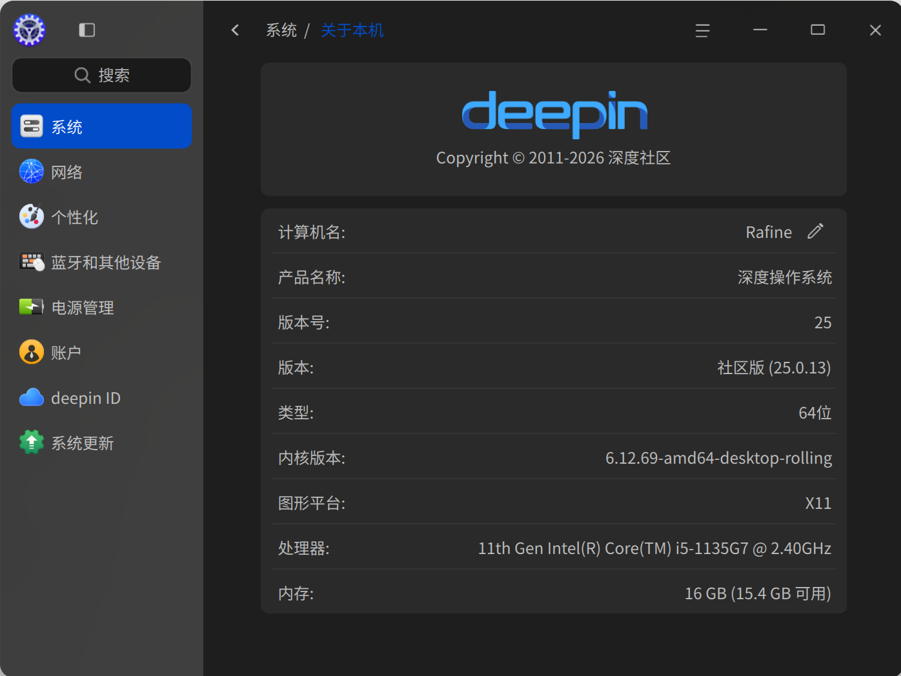Open the hamburger main menu
The height and width of the screenshot is (676, 901).
(702, 30)
